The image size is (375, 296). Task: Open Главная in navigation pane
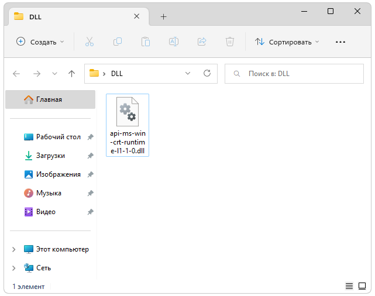click(50, 99)
